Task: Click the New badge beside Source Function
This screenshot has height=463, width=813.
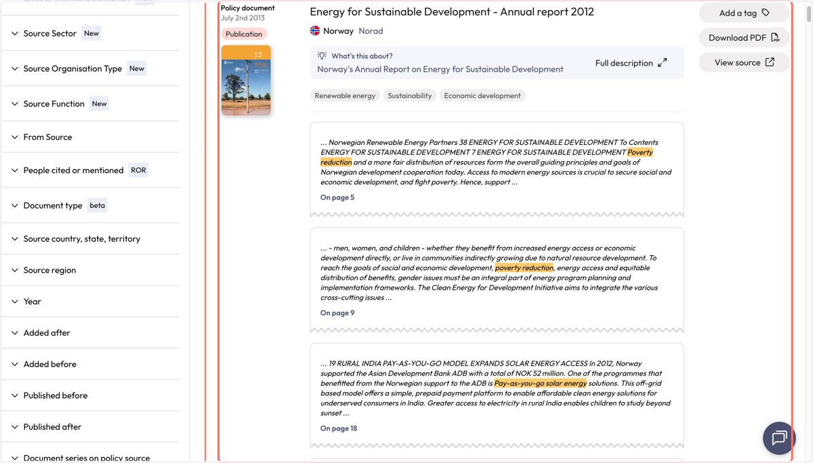Action: pyautogui.click(x=100, y=104)
